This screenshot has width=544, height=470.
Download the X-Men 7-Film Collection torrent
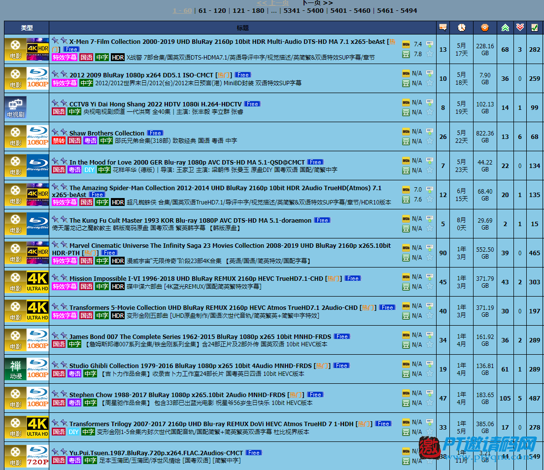tap(430, 44)
